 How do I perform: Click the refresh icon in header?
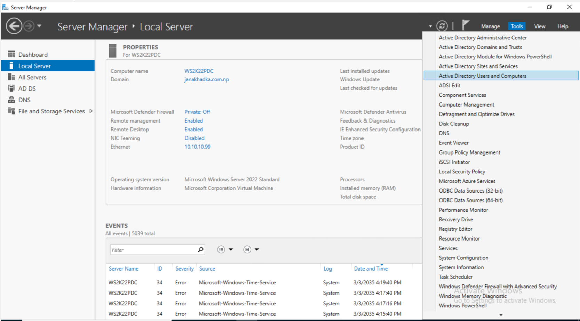(442, 26)
